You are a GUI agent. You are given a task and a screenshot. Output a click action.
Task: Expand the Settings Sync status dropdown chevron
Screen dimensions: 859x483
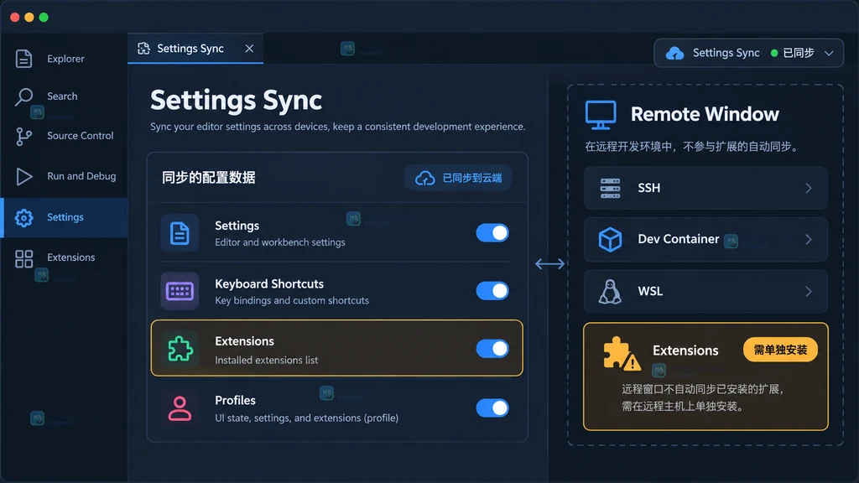[829, 53]
